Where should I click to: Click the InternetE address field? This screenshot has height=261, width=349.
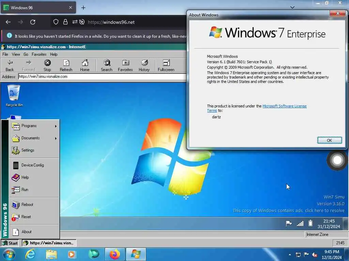[102, 76]
